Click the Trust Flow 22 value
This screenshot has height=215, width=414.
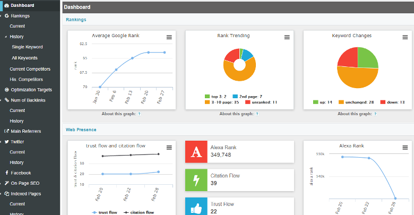coord(213,211)
